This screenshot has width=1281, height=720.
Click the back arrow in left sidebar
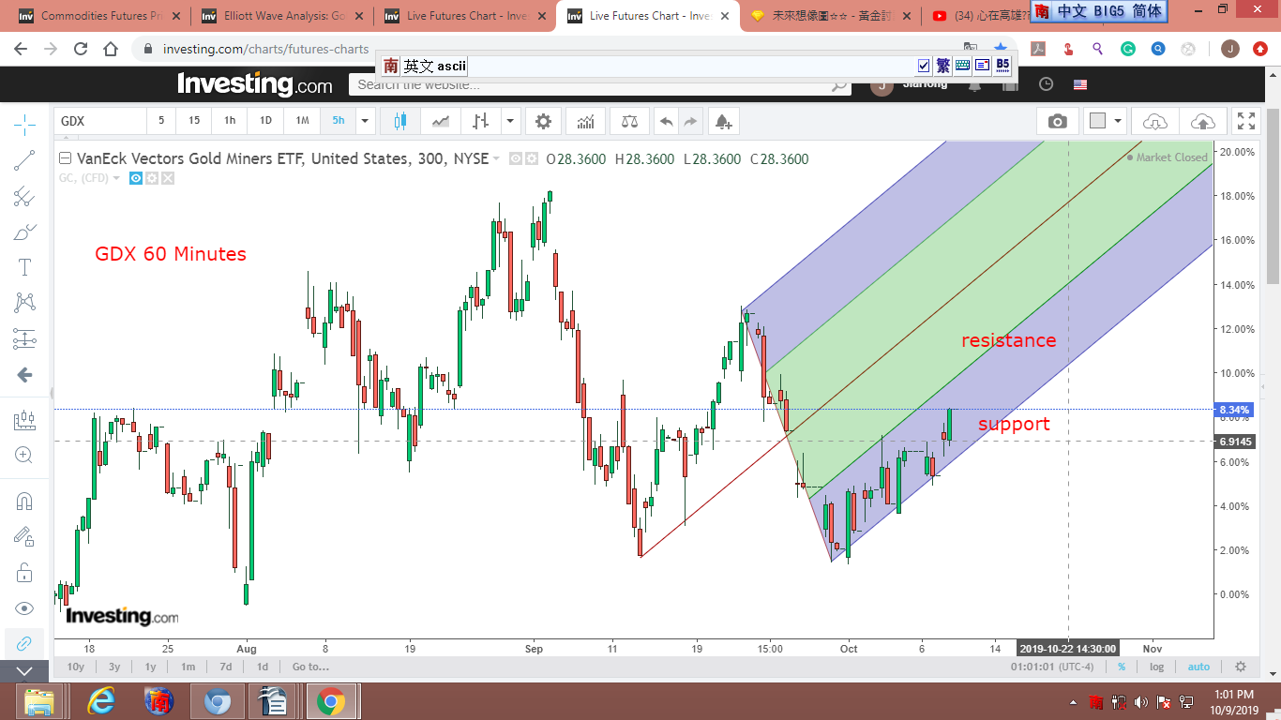[x=24, y=375]
